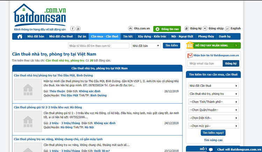
Task: Open the Dự án menu
Action: tap(82, 36)
